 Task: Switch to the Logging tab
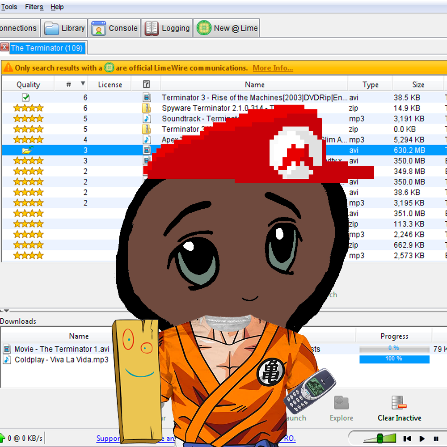click(167, 28)
